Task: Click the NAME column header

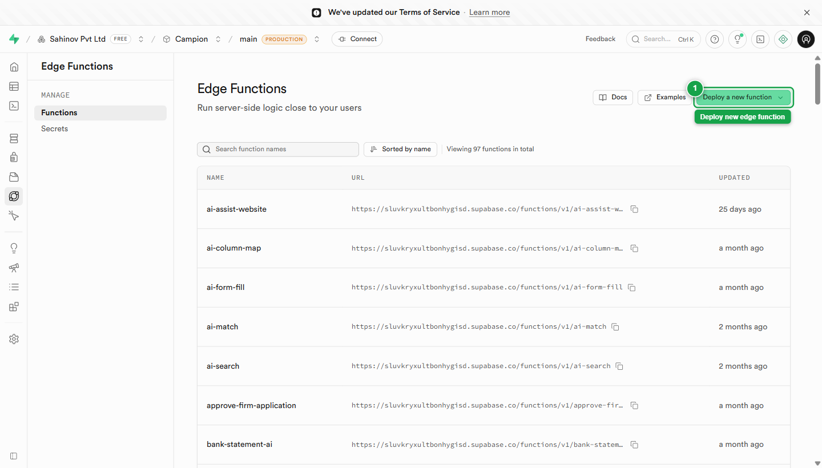Action: tap(215, 178)
